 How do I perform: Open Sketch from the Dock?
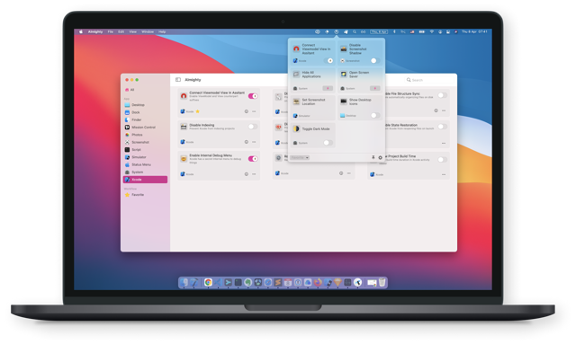pos(337,282)
